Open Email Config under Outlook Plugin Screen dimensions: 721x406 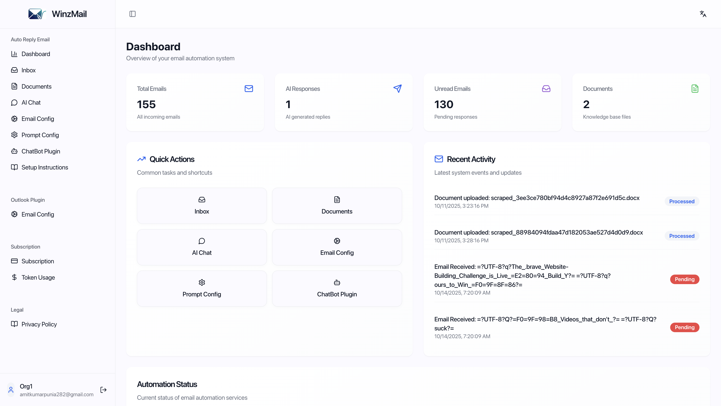point(38,214)
